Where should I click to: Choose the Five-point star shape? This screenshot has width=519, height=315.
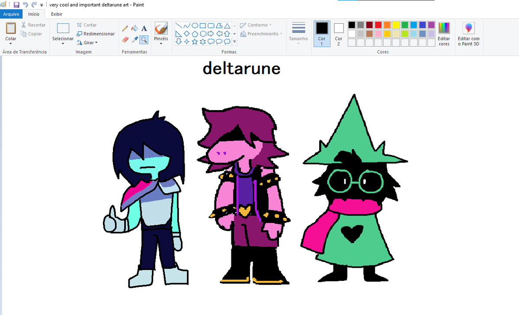click(195, 42)
